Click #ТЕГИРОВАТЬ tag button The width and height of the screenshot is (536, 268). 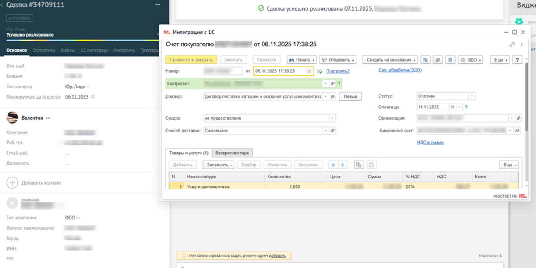click(20, 18)
